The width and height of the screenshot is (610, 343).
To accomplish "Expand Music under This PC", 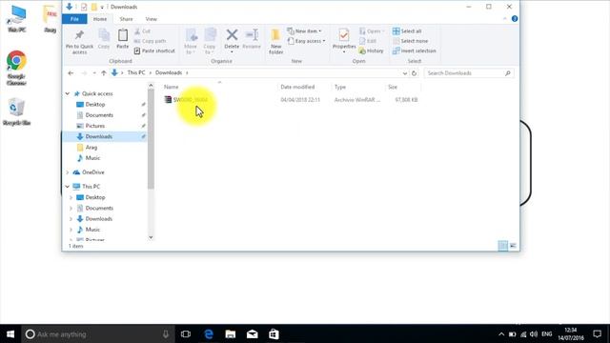I will [x=71, y=230].
